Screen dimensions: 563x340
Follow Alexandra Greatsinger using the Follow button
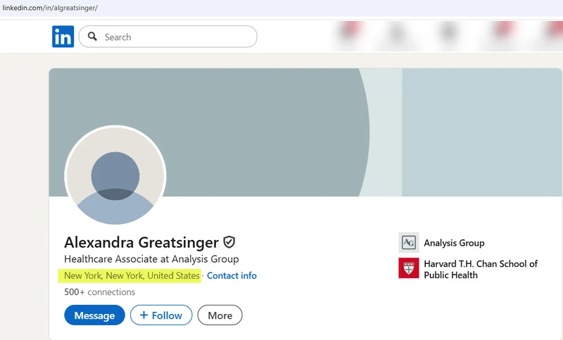(x=161, y=315)
